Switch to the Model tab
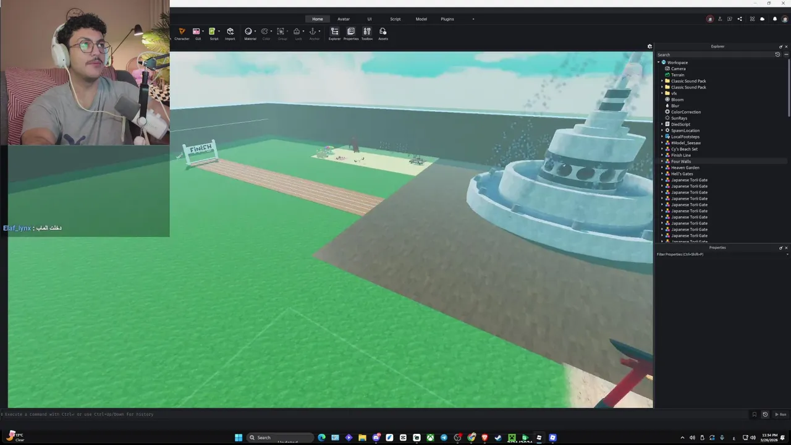The width and height of the screenshot is (791, 445). (421, 19)
